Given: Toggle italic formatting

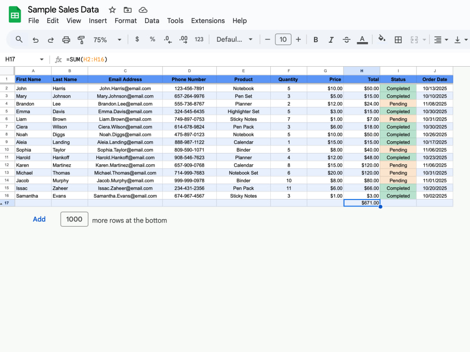Looking at the screenshot, I should pos(331,39).
